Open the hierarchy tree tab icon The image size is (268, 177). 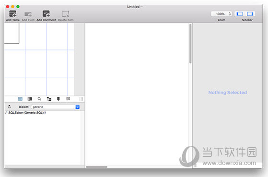tap(49, 99)
